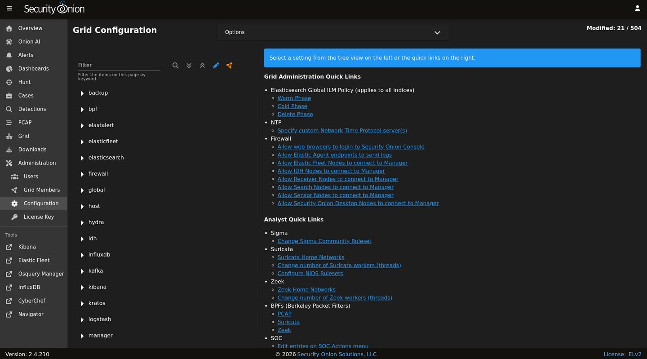Screen dimensions: 647x359
Task: Open the custom Network Time Protocol servers link
Action: [342, 131]
